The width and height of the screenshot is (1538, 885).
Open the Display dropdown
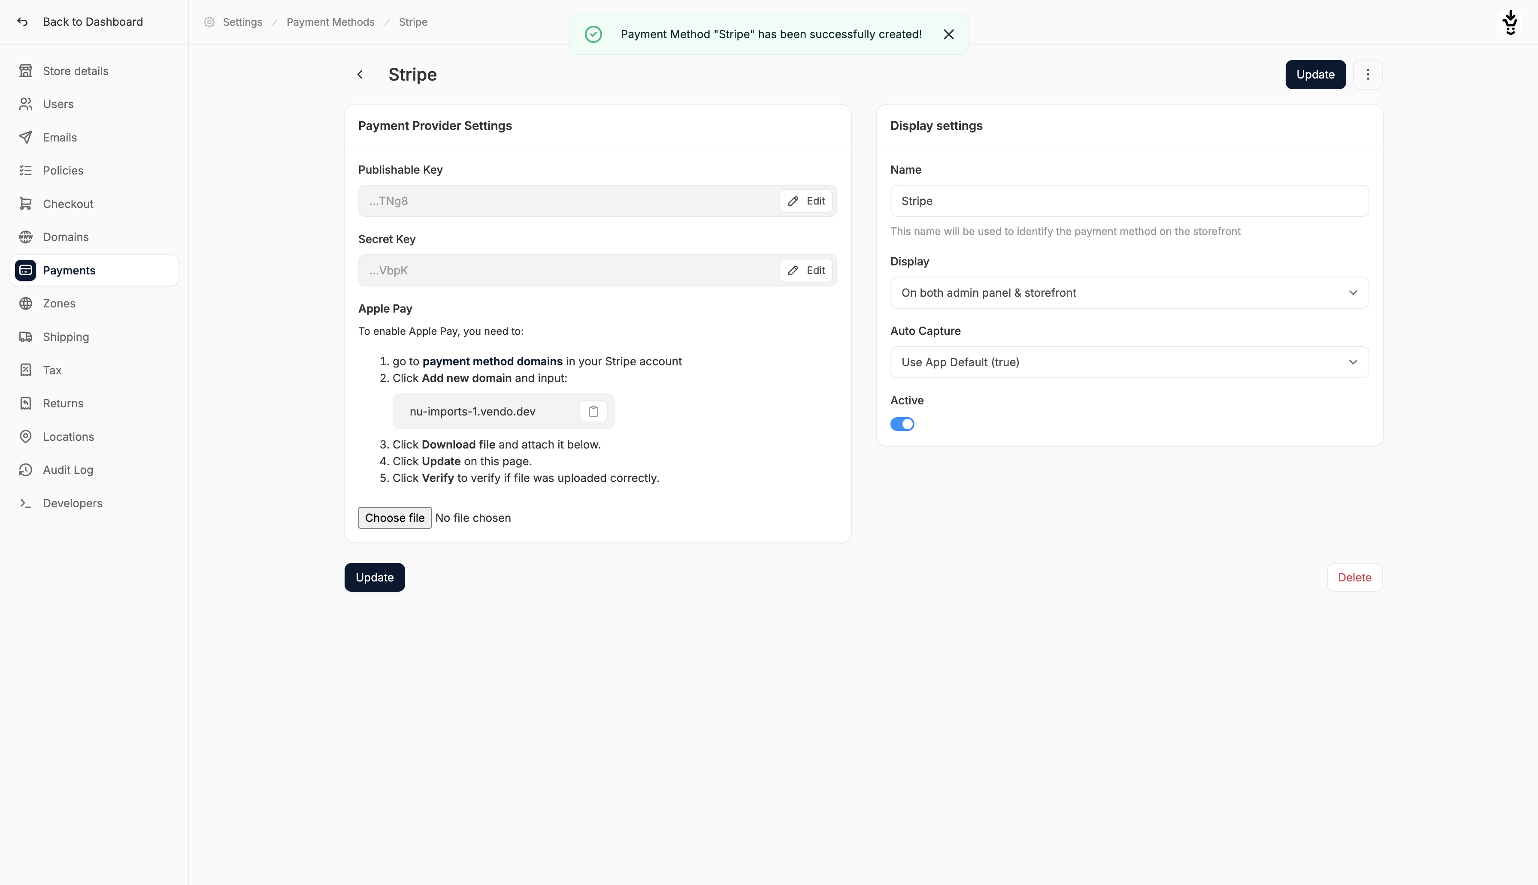(x=1129, y=292)
